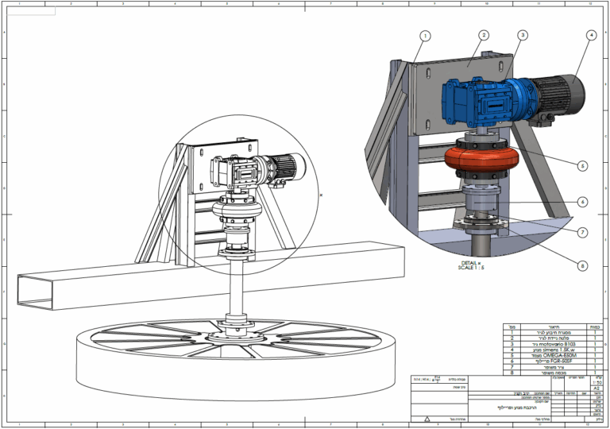
Task: Click balloon number 7 callout
Action: click(x=583, y=233)
